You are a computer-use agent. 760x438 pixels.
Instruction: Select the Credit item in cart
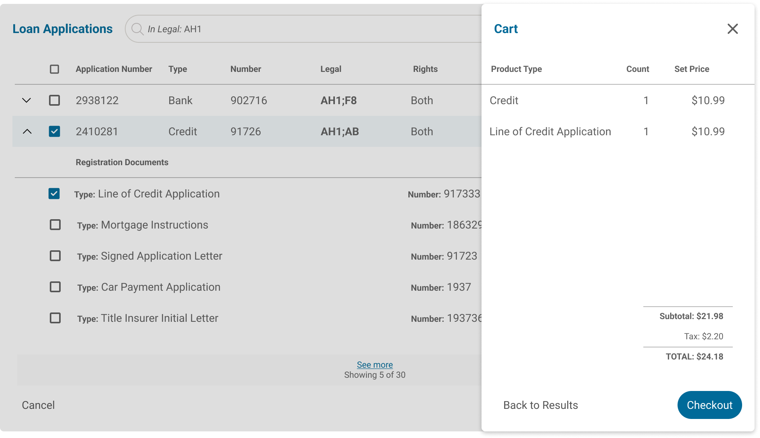pos(504,100)
